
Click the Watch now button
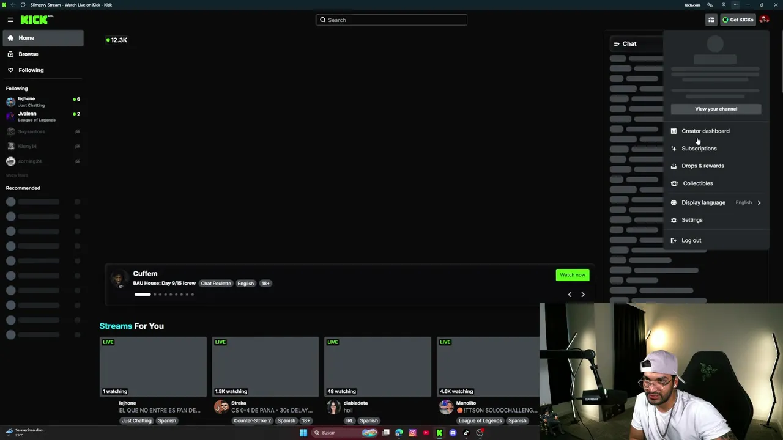pyautogui.click(x=573, y=275)
